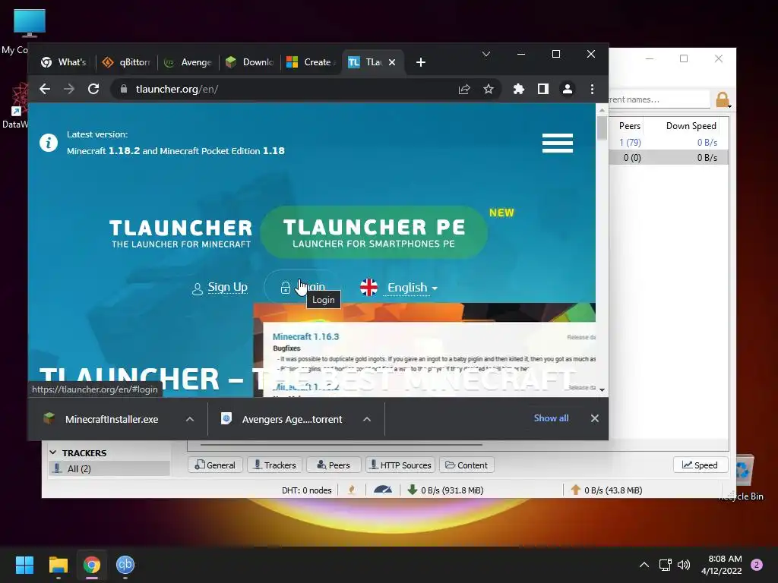Open the volume icon in system tray
The width and height of the screenshot is (778, 583).
684,565
